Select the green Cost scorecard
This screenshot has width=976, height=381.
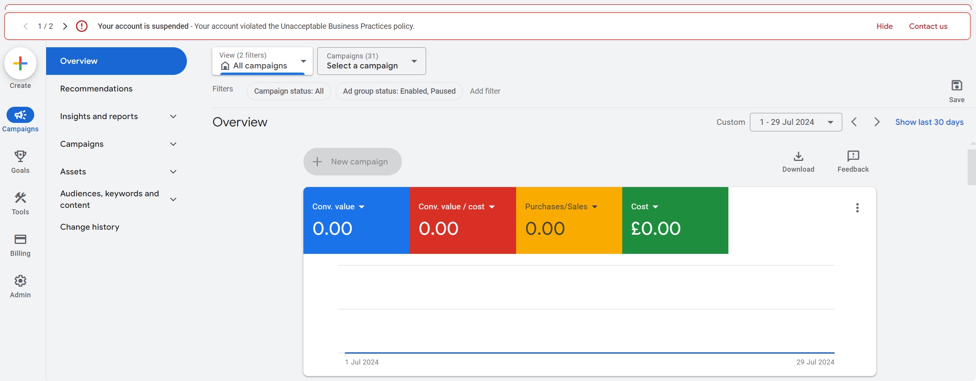point(675,220)
